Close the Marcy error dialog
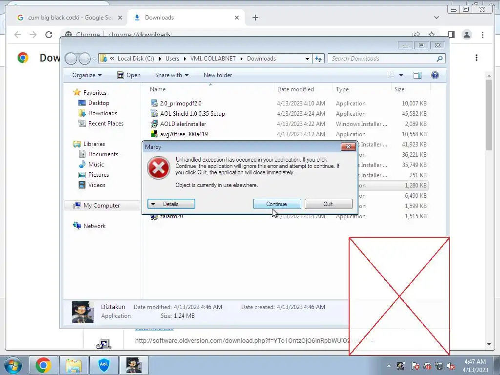Image resolution: width=500 pixels, height=375 pixels. pos(348,146)
